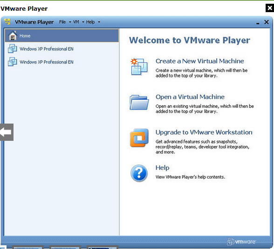Click the 'Get advanced features such as snapshots' description
This screenshot has width=274, height=249.
click(x=202, y=147)
